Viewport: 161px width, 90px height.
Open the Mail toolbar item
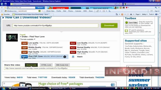[x=65, y=11]
